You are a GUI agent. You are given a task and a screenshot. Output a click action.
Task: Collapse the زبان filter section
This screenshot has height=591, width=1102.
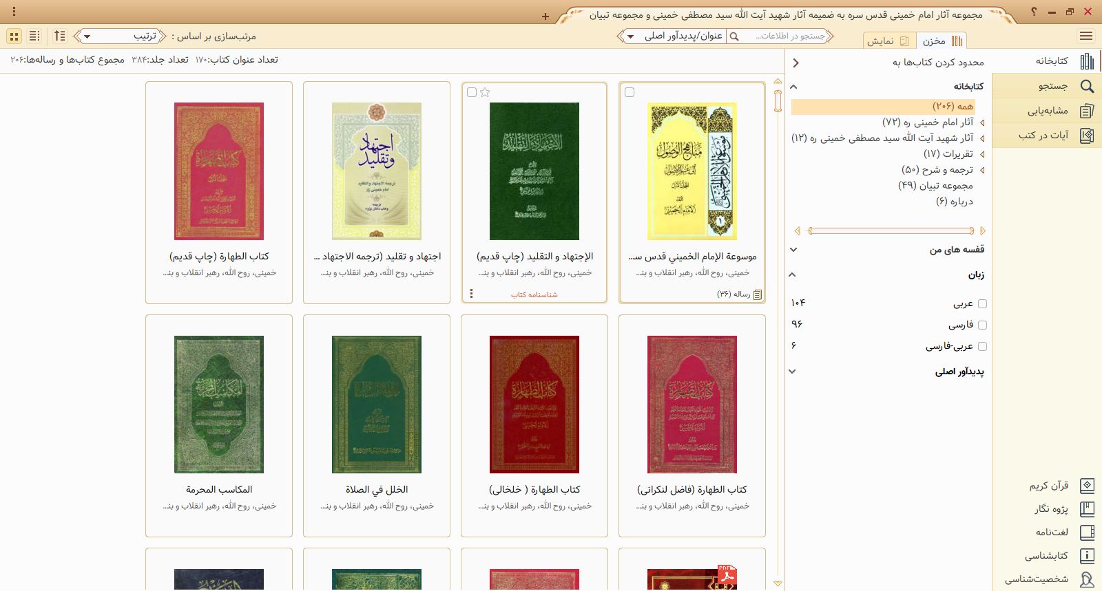(x=793, y=275)
